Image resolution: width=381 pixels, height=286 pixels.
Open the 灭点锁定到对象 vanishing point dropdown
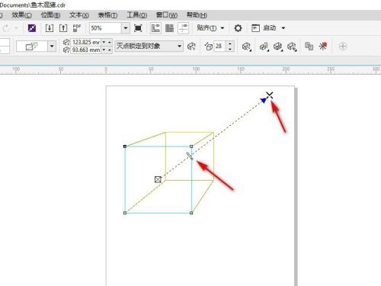[149, 46]
